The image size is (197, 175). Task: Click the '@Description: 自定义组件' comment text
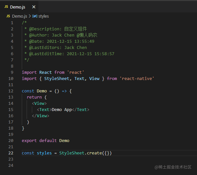point(58,29)
